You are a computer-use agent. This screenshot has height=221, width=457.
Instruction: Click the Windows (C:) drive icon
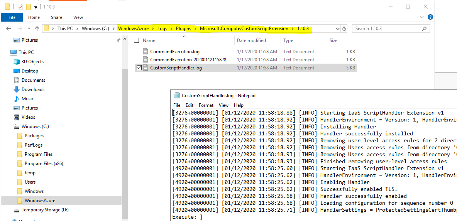[17, 127]
